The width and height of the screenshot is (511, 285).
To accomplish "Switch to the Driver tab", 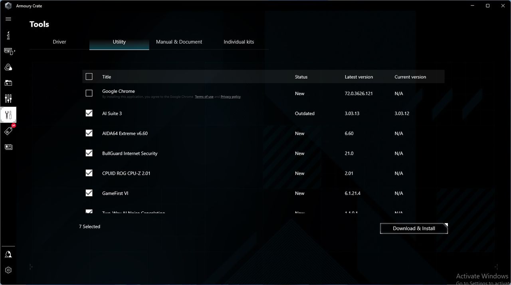I will (x=59, y=42).
